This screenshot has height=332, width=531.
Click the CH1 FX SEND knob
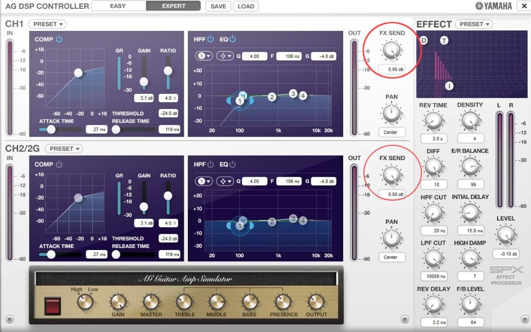pyautogui.click(x=392, y=50)
